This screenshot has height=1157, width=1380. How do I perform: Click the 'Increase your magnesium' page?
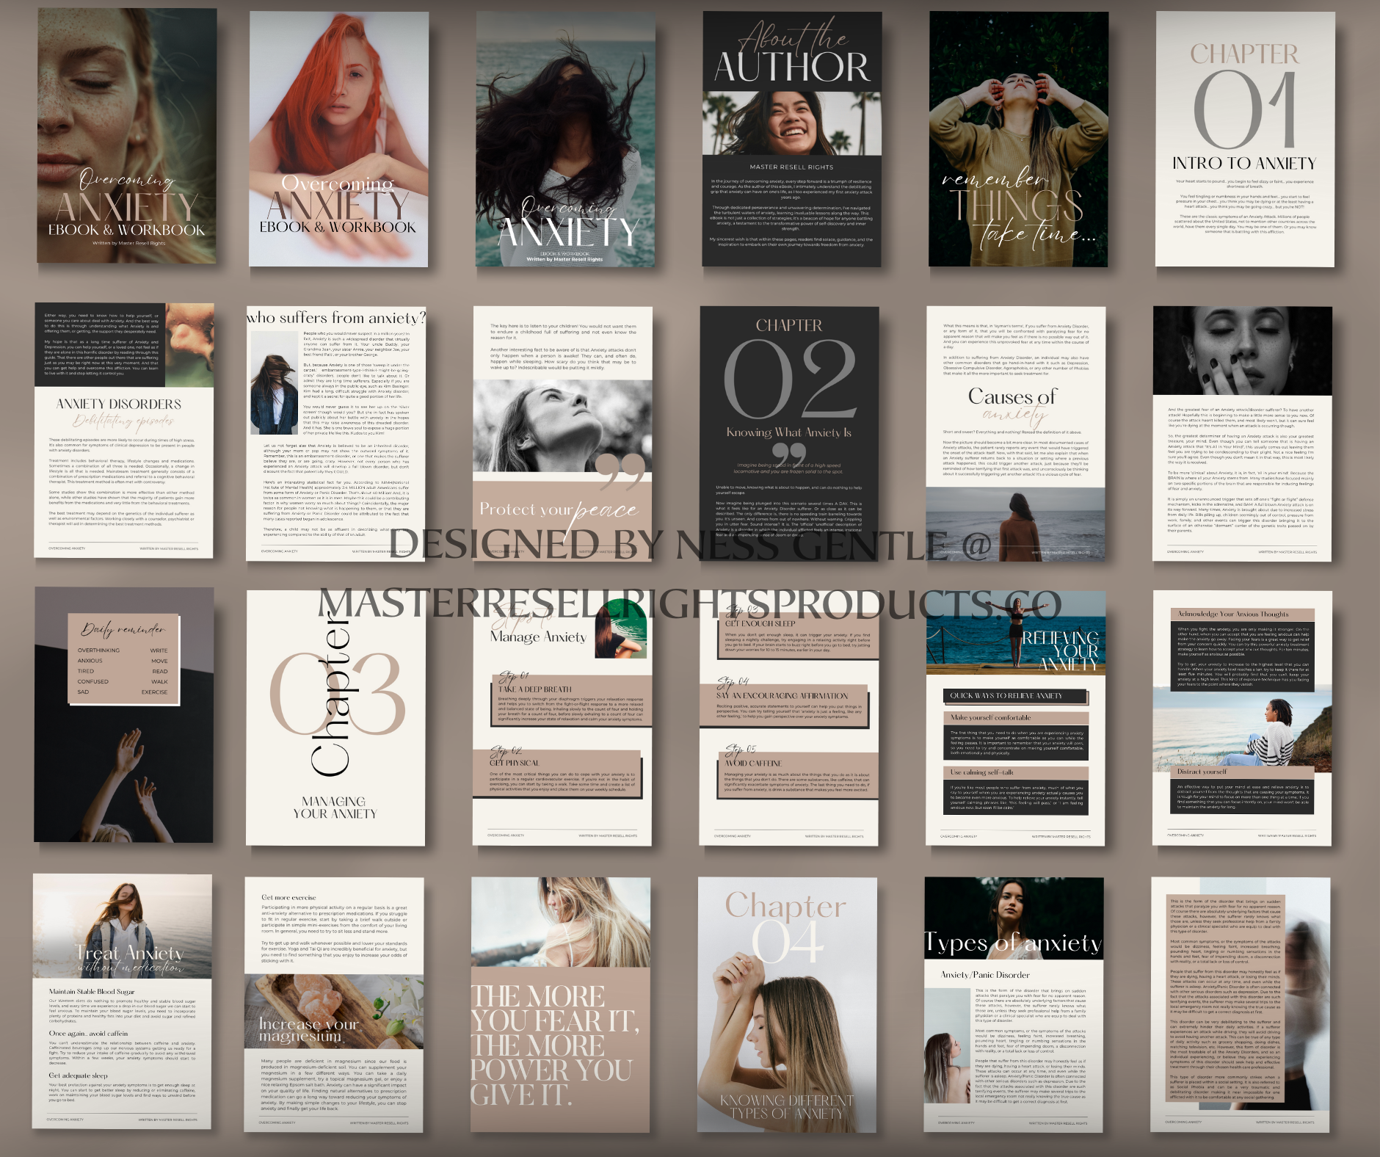tap(334, 1004)
